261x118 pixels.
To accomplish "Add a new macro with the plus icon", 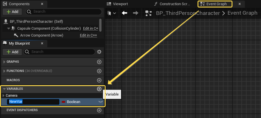I will coord(99,80).
